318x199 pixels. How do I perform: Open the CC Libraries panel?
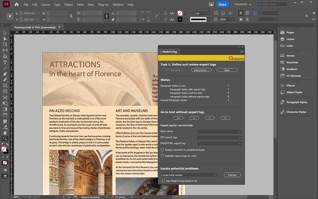click(293, 76)
